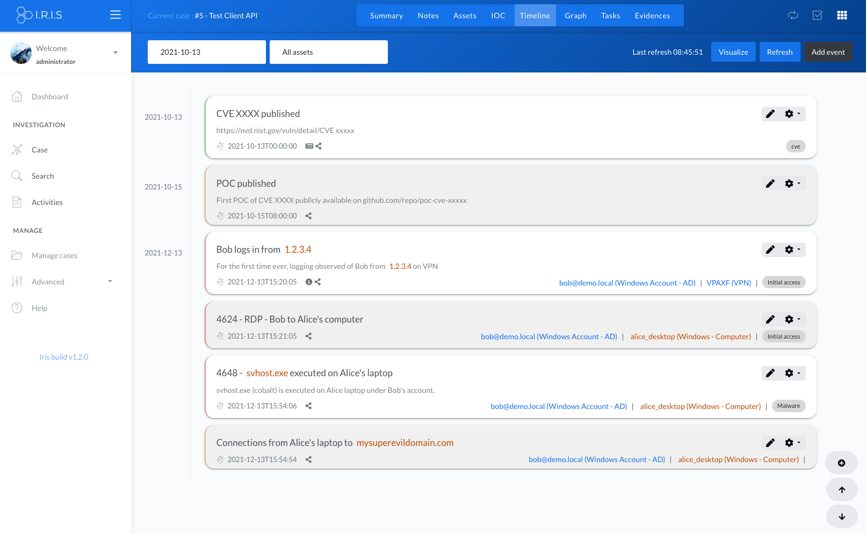Click the Visualize button

(x=733, y=52)
